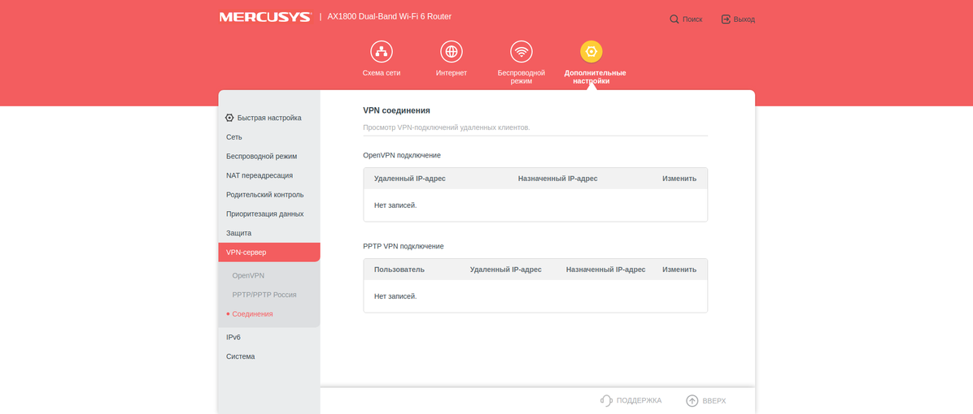Viewport: 973px width, 414px height.
Task: Click the Поиск magnifier icon
Action: pos(674,19)
